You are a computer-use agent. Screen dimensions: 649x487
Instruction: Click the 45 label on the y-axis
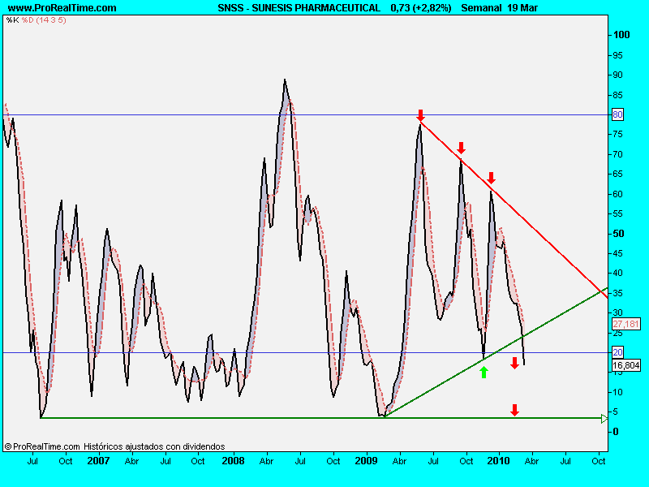(x=617, y=253)
